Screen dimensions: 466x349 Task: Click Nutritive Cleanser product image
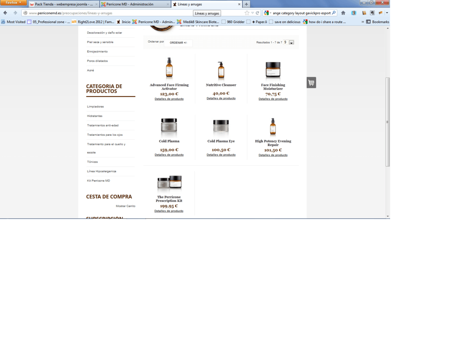click(x=221, y=70)
